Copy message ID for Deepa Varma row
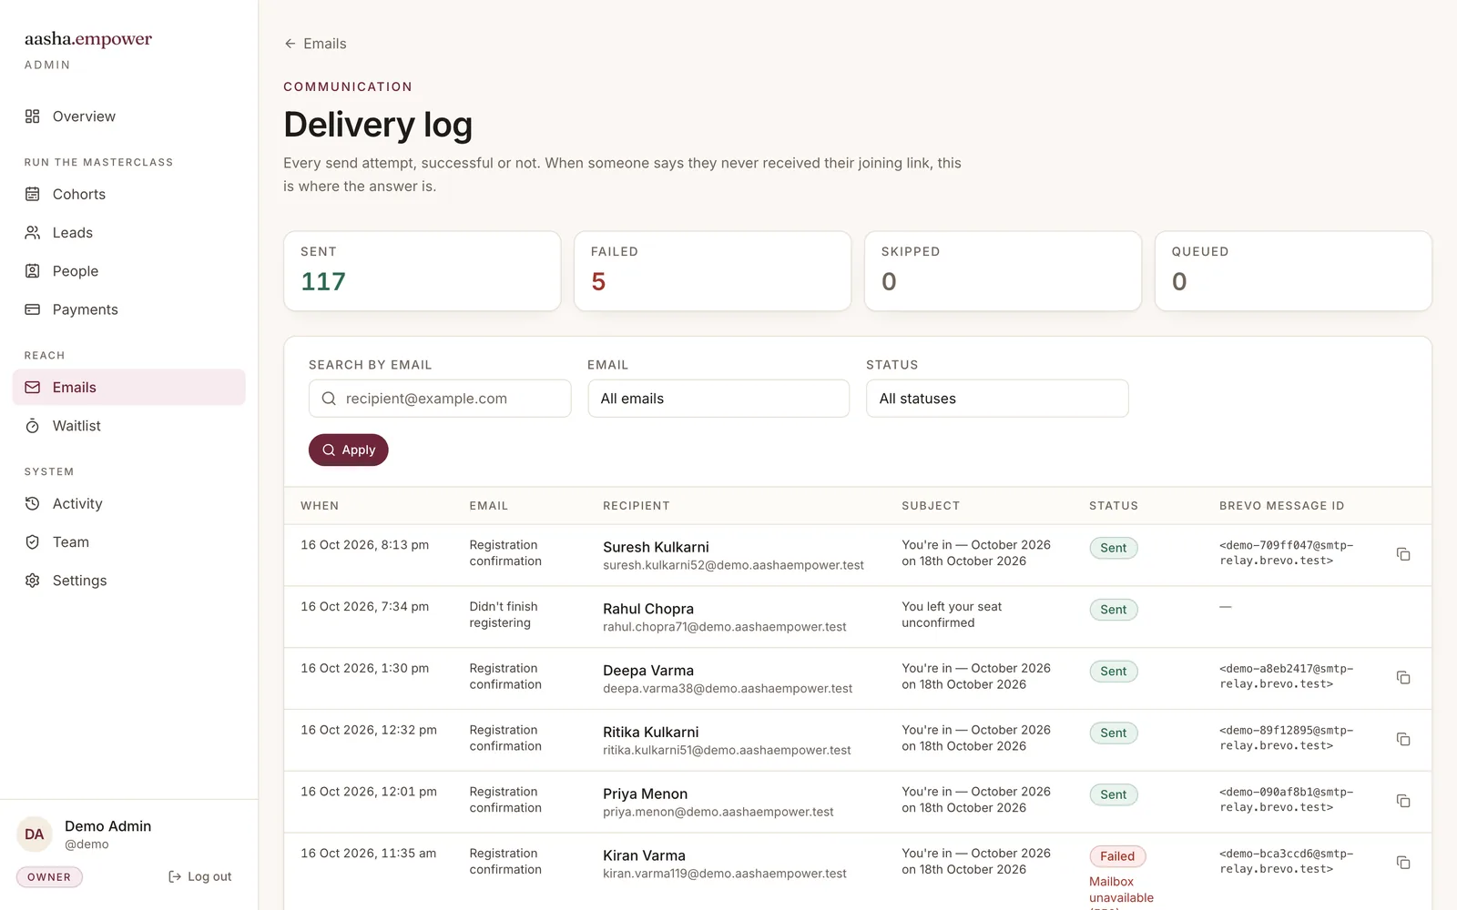Viewport: 1457px width, 910px height. tap(1403, 678)
